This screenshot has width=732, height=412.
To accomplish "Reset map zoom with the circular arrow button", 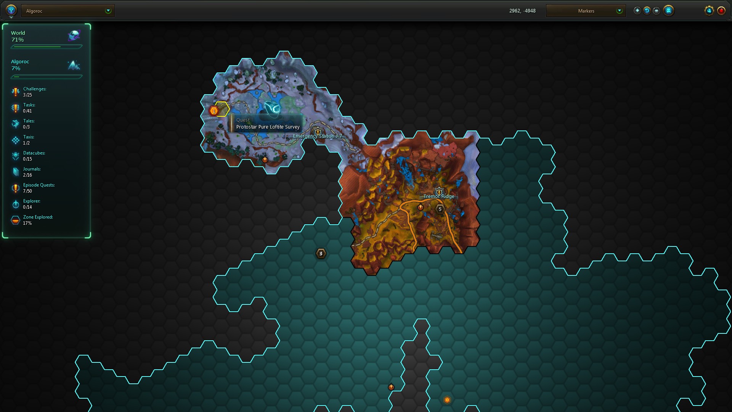I will pyautogui.click(x=647, y=11).
